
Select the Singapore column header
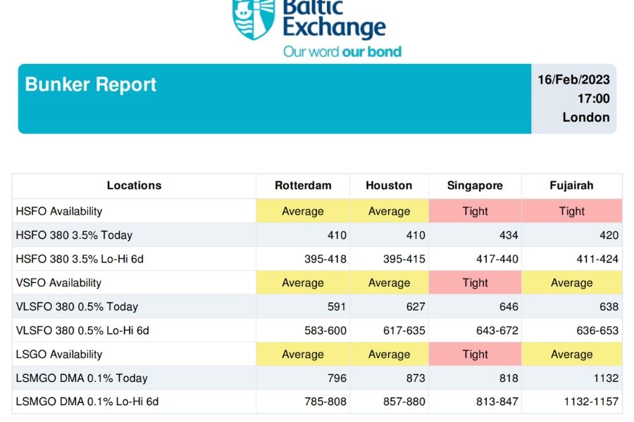coord(475,186)
